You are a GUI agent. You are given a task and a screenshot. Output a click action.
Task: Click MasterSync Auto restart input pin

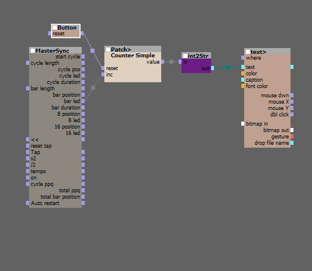27,203
